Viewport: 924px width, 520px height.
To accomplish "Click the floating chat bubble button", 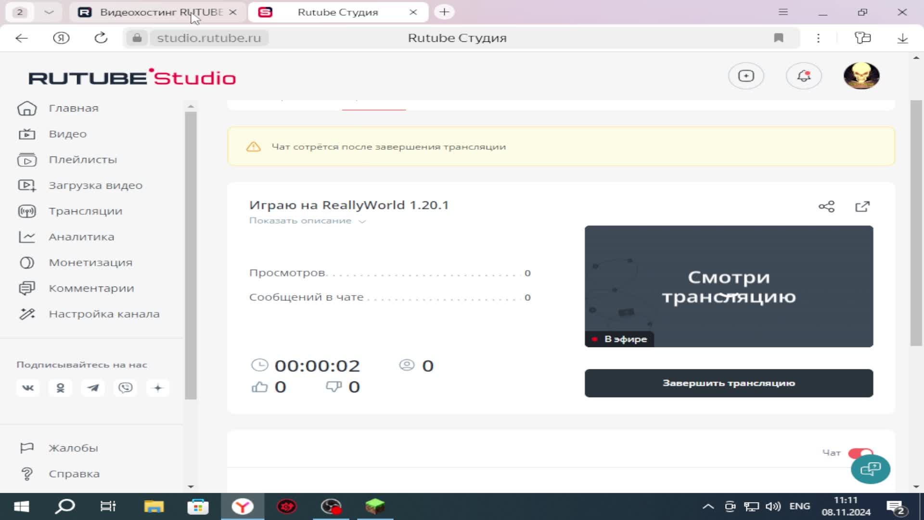I will tap(871, 469).
